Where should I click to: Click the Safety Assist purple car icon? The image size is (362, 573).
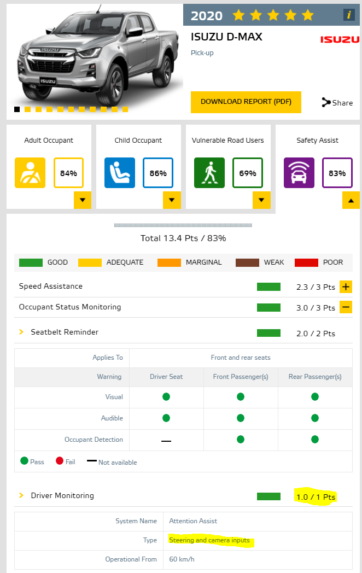pos(299,173)
